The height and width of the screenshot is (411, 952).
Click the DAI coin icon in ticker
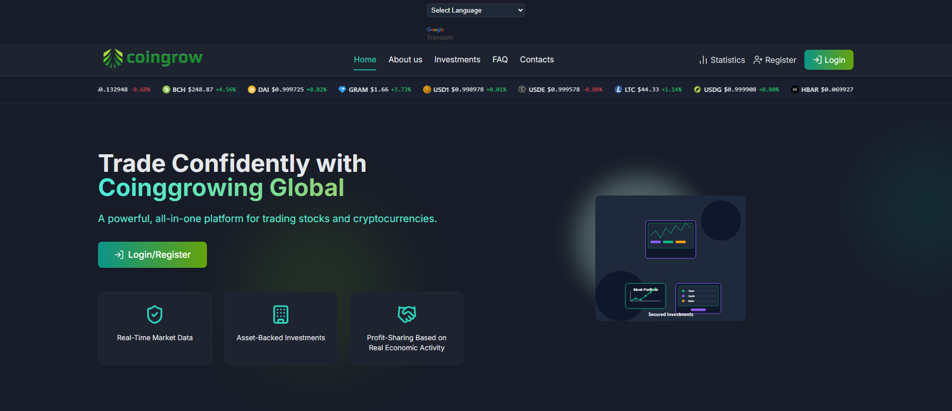pyautogui.click(x=252, y=89)
